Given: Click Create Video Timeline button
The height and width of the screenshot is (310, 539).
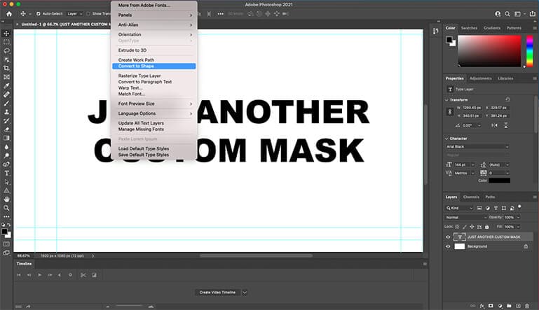Looking at the screenshot, I should pos(217,292).
